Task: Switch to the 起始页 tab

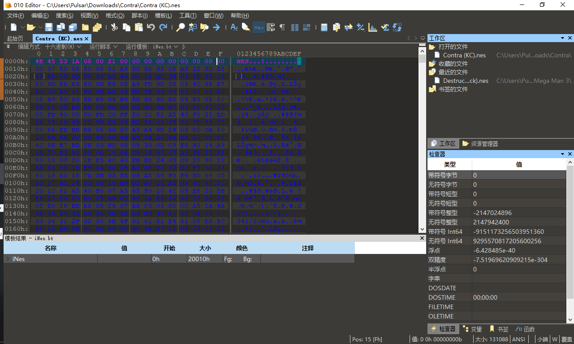Action: [x=15, y=39]
